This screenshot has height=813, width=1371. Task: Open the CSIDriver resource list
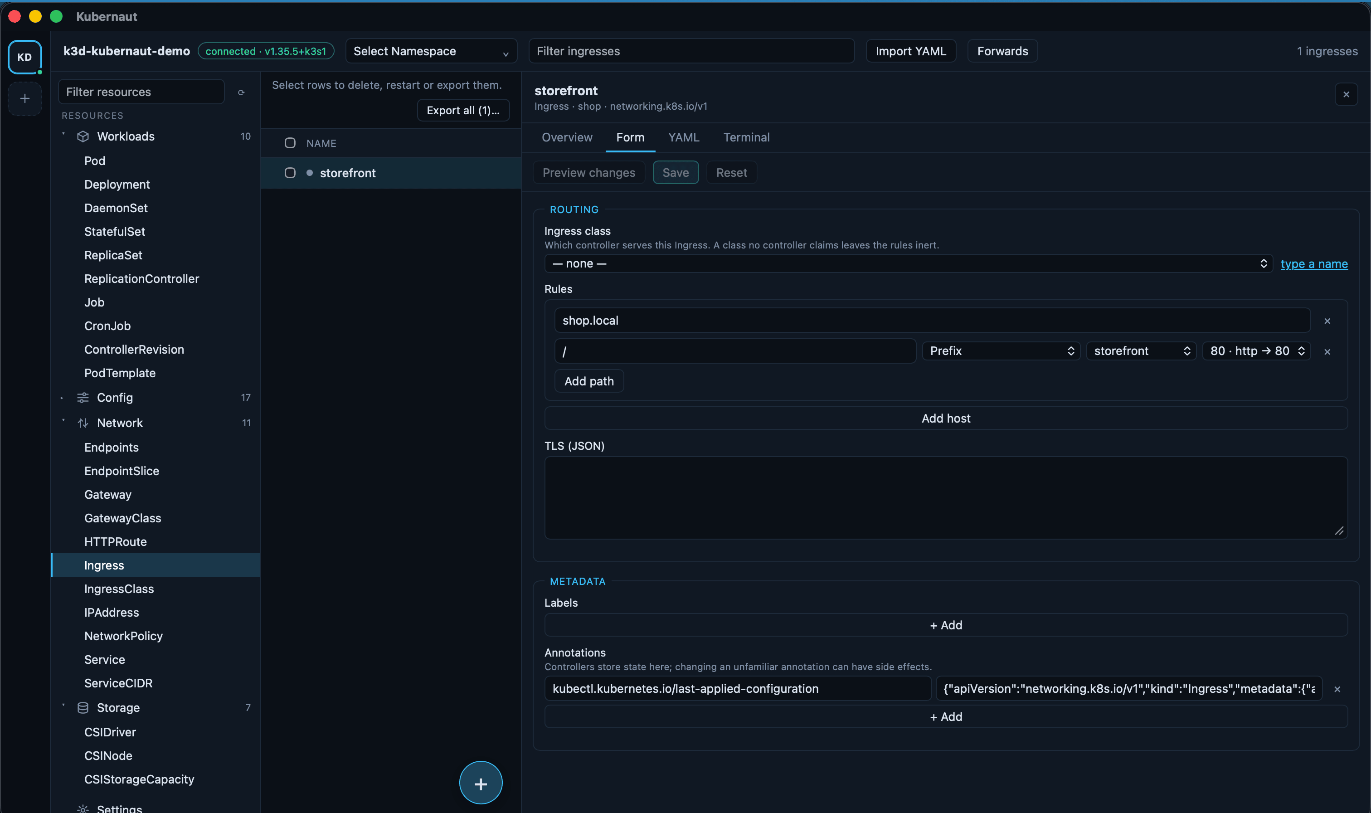tap(156, 732)
